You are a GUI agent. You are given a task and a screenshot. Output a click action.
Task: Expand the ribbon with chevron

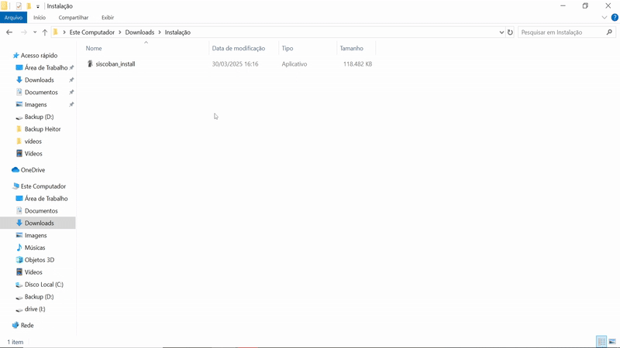[604, 17]
